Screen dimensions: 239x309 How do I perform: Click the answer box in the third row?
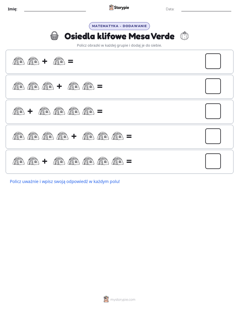[x=213, y=111]
